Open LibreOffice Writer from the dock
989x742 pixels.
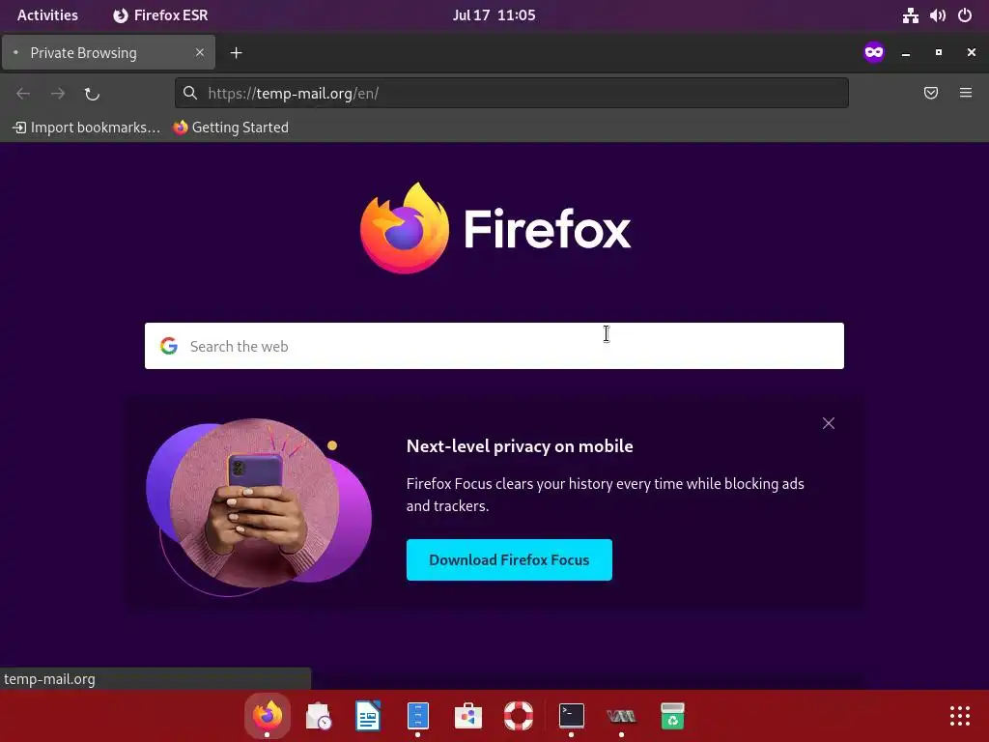pyautogui.click(x=368, y=716)
